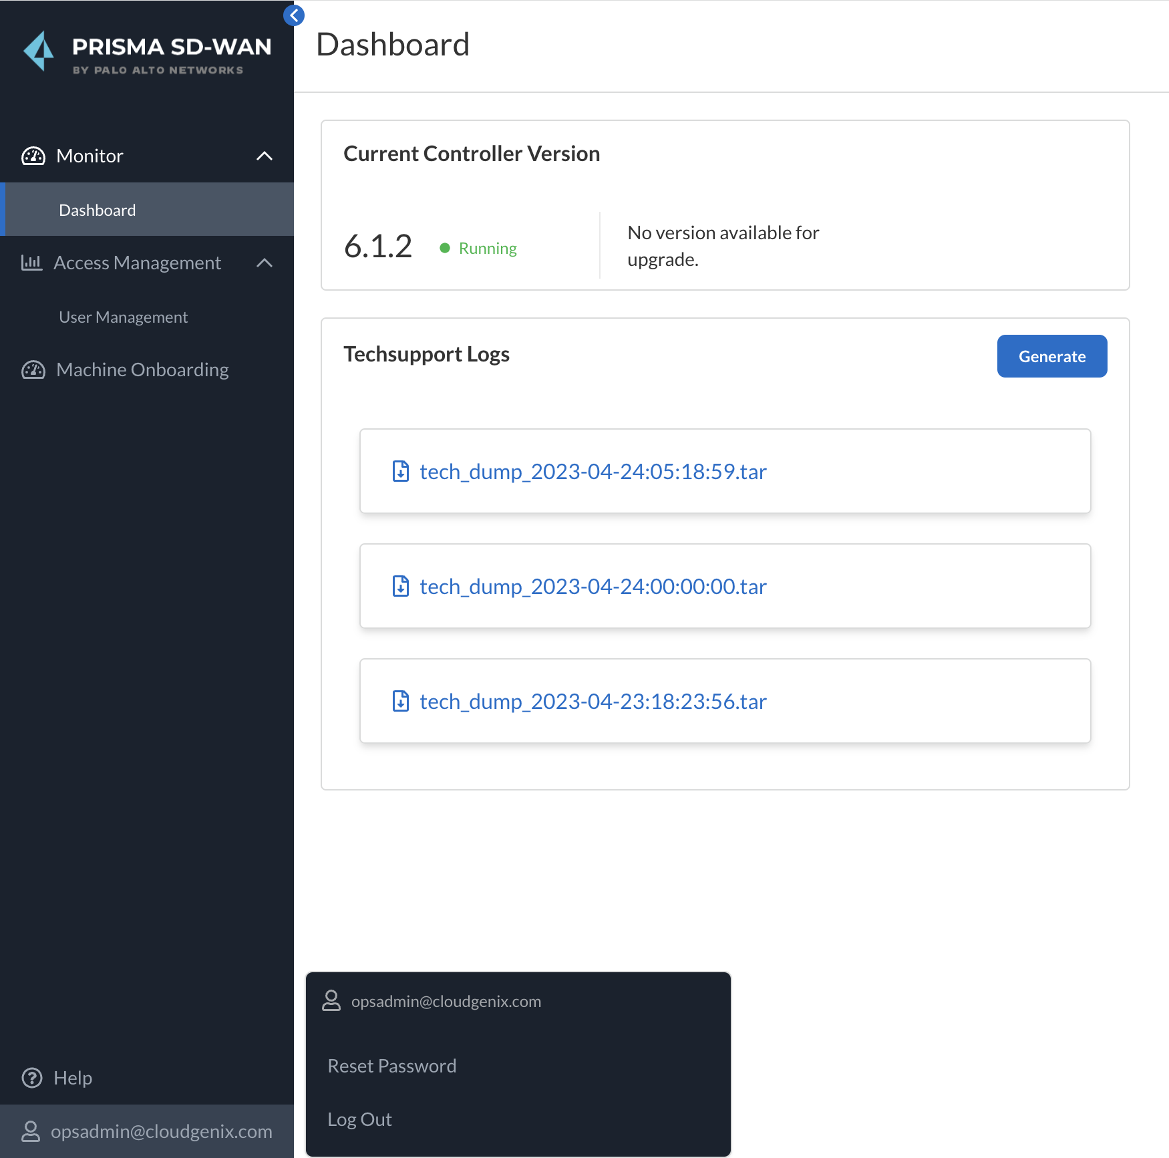This screenshot has height=1158, width=1169.
Task: Click the Prisma SD-WAN logo icon
Action: (x=39, y=51)
